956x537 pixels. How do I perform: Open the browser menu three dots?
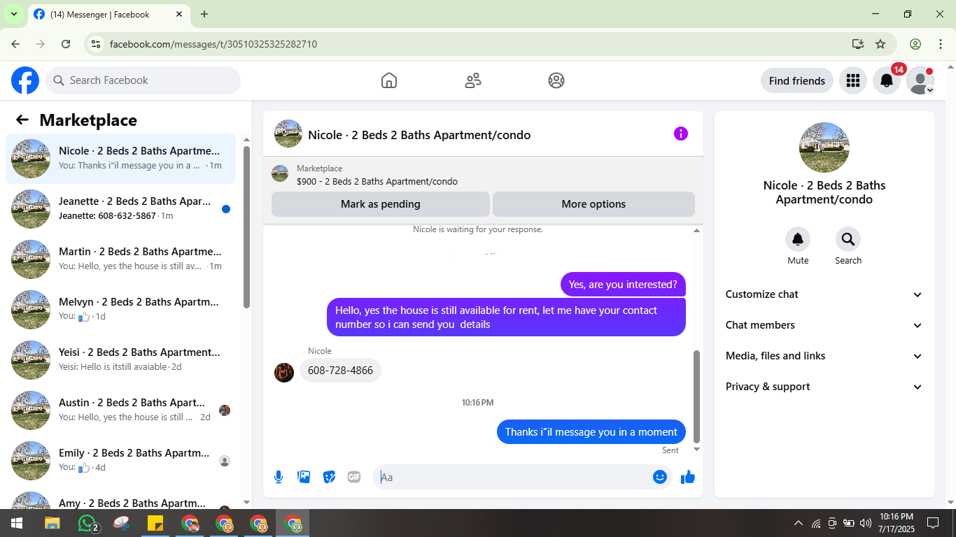(941, 44)
